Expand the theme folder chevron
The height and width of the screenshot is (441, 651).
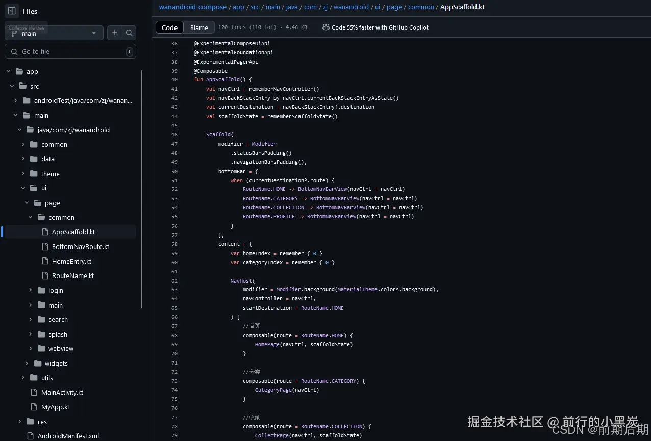(23, 174)
